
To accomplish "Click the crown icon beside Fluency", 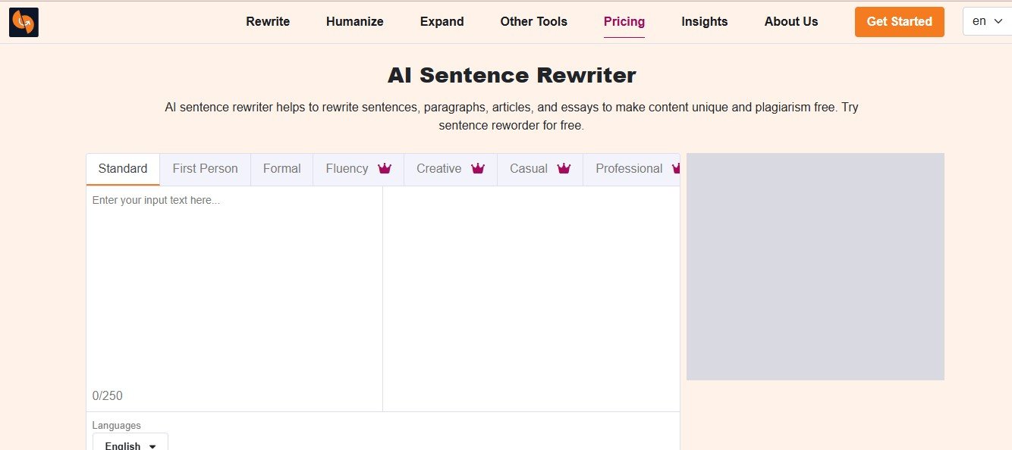I will pyautogui.click(x=385, y=169).
